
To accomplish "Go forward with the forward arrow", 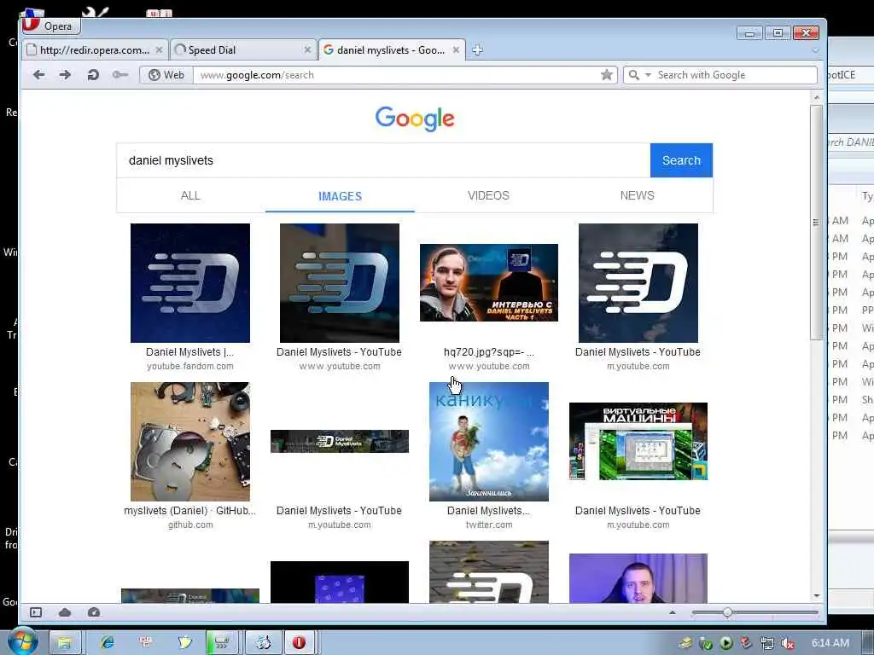I will [x=65, y=75].
